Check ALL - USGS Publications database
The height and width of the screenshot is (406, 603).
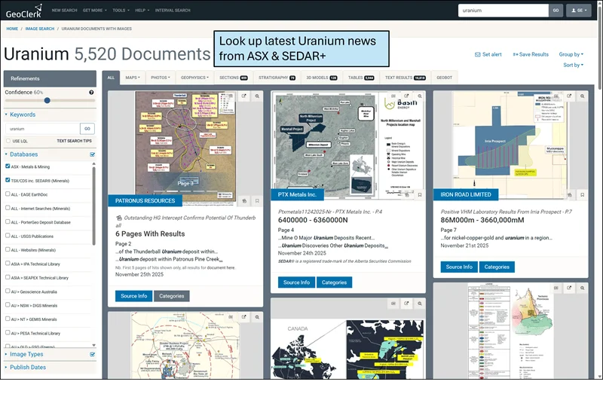(8, 236)
